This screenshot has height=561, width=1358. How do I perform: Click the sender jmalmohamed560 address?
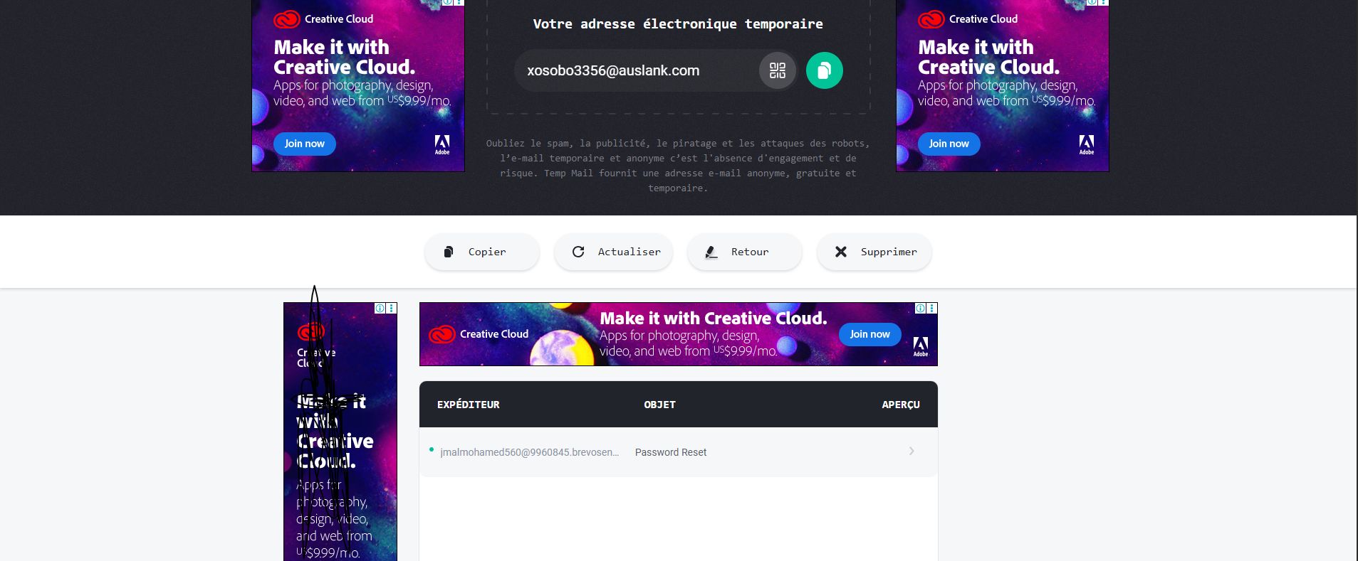point(529,452)
